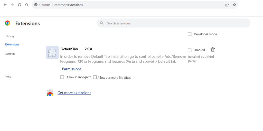Click the Default Tab removal instructions description
This screenshot has width=263, height=131.
pyautogui.click(x=123, y=59)
